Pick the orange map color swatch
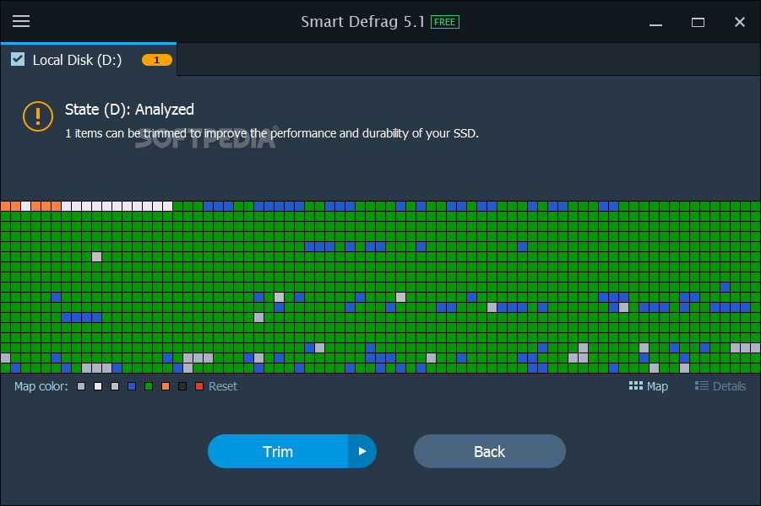This screenshot has width=761, height=506. (x=166, y=386)
